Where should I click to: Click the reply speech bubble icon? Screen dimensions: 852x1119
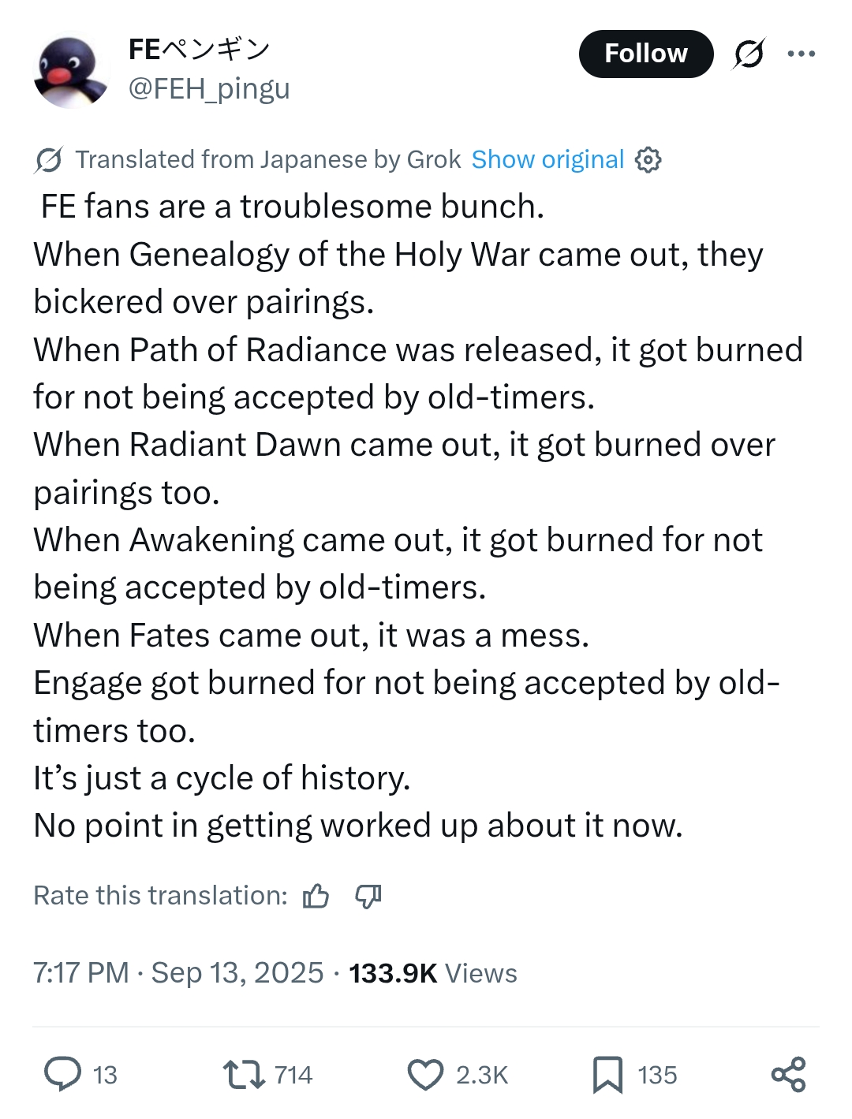62,1074
